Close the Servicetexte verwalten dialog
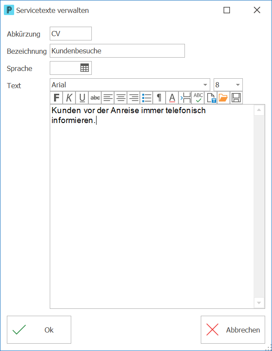This screenshot has height=351, width=272. [x=257, y=10]
